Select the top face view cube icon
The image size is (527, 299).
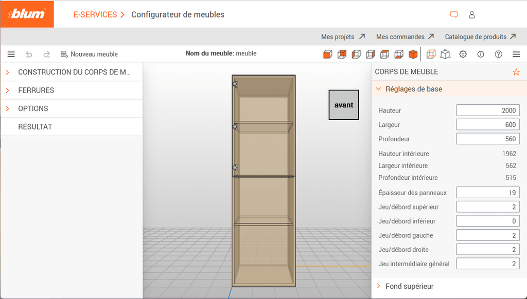coord(384,54)
